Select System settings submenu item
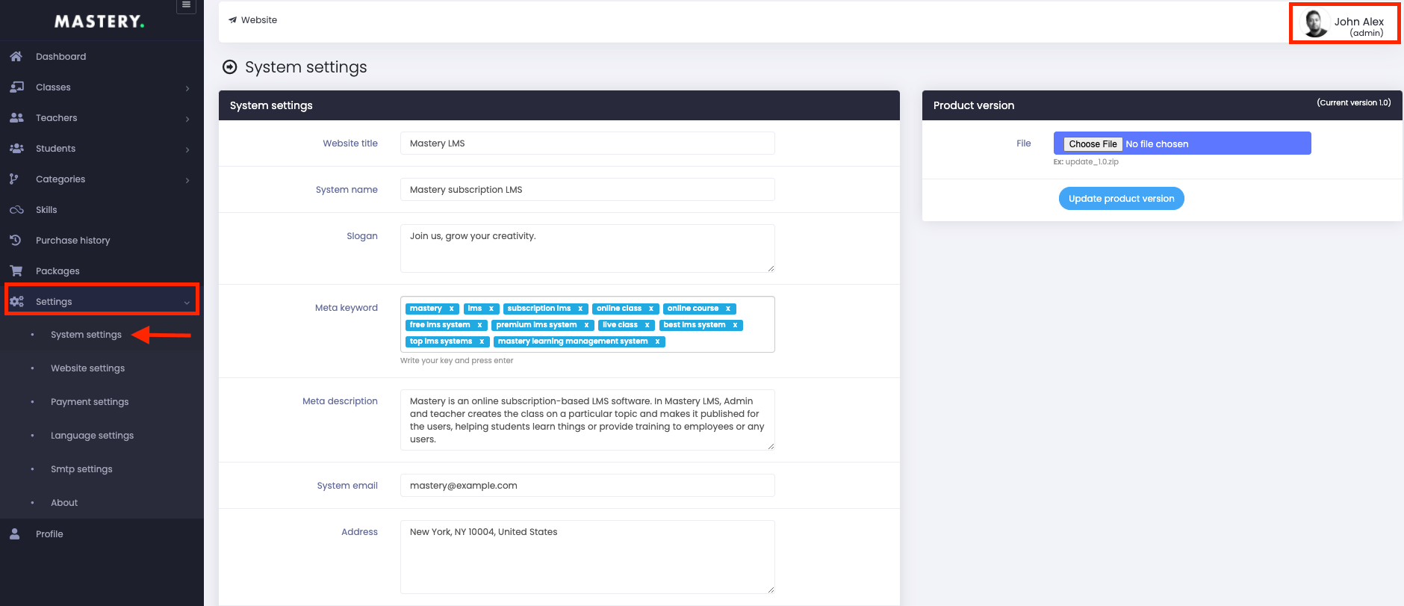 (86, 334)
